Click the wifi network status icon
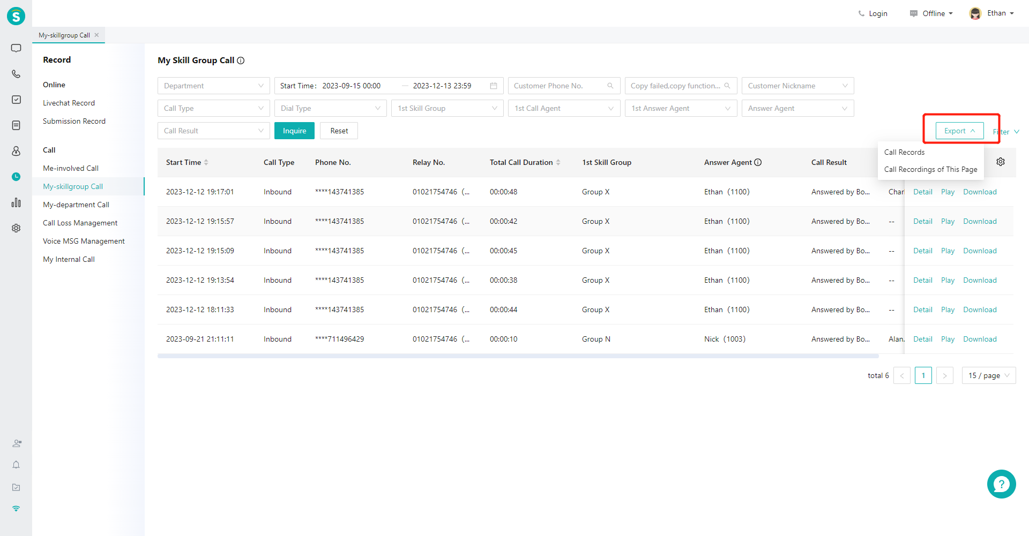 pyautogui.click(x=16, y=509)
